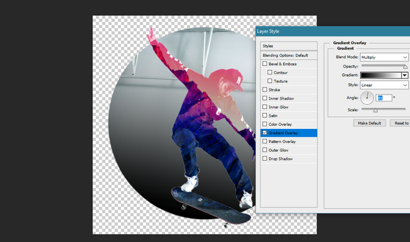This screenshot has height=242, width=410.
Task: Enable the Outer Glow checkbox
Action: tap(265, 150)
